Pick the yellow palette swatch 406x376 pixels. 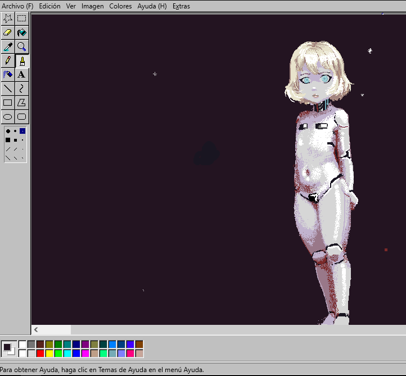(x=49, y=353)
